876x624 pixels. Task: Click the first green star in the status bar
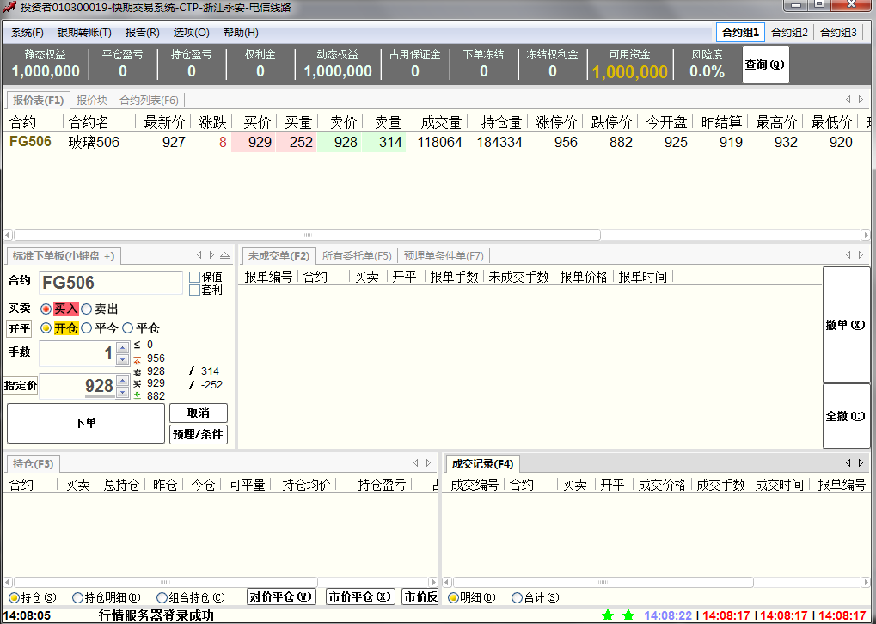(x=608, y=615)
